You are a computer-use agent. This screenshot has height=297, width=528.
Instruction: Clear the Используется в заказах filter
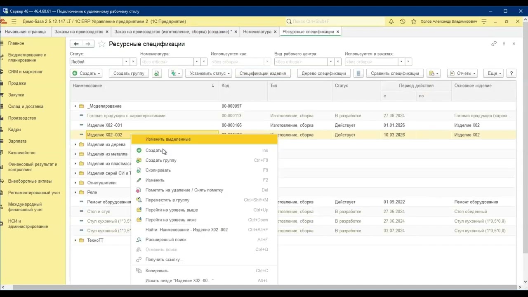pyautogui.click(x=408, y=62)
